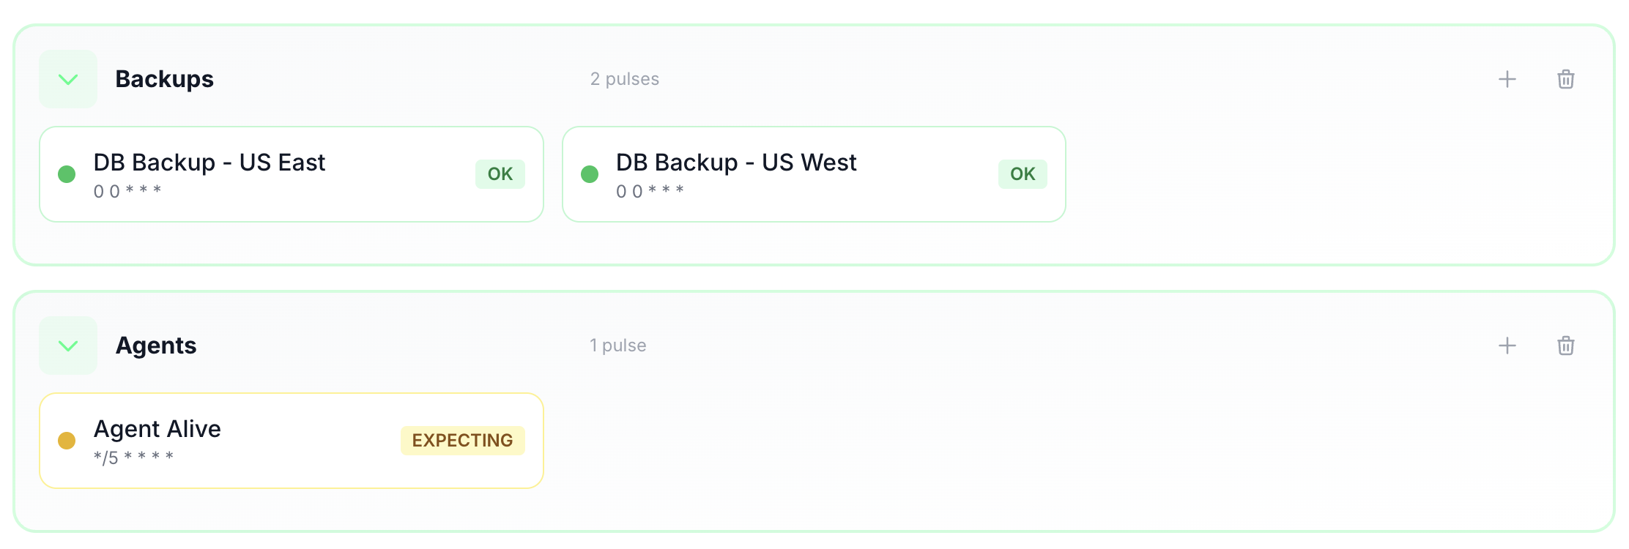Select the Backups group title
Screen dimensions: 1629x549
tap(165, 78)
